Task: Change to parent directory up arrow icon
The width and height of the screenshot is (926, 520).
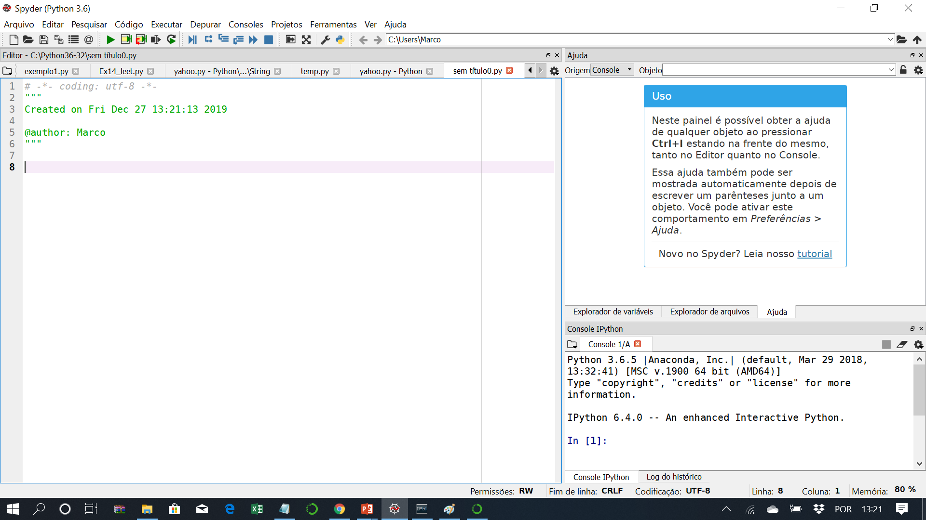Action: click(x=917, y=39)
